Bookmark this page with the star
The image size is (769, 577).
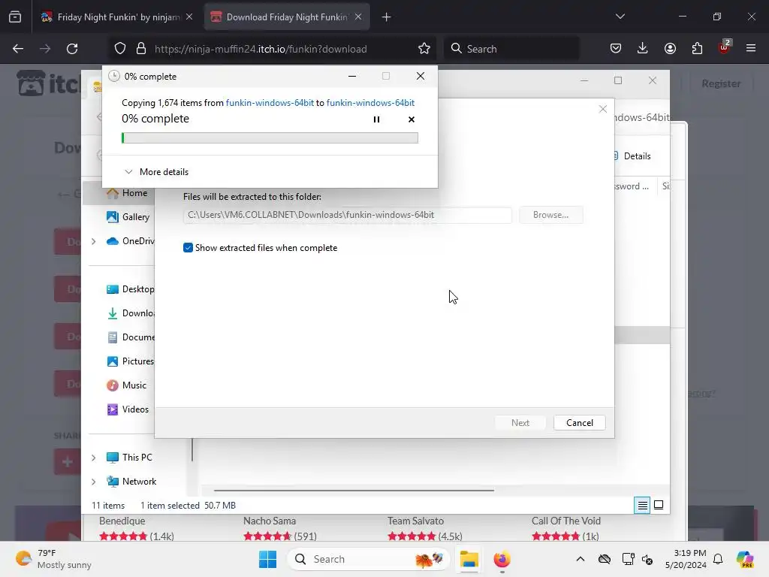(x=424, y=49)
